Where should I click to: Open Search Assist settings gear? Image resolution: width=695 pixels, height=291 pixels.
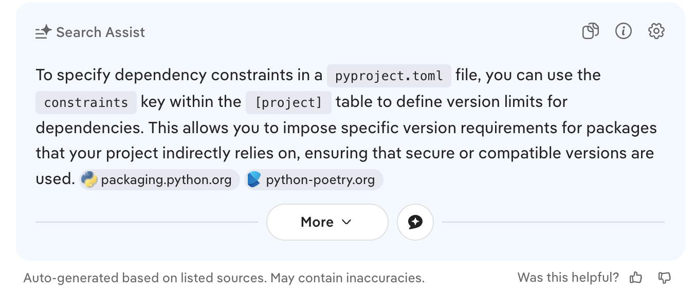(x=656, y=31)
